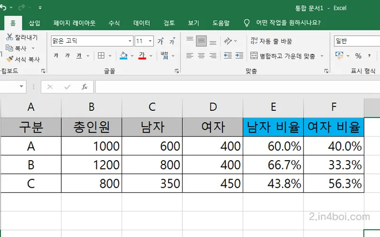Click the borders icon
The image size is (380, 237).
(x=101, y=55)
